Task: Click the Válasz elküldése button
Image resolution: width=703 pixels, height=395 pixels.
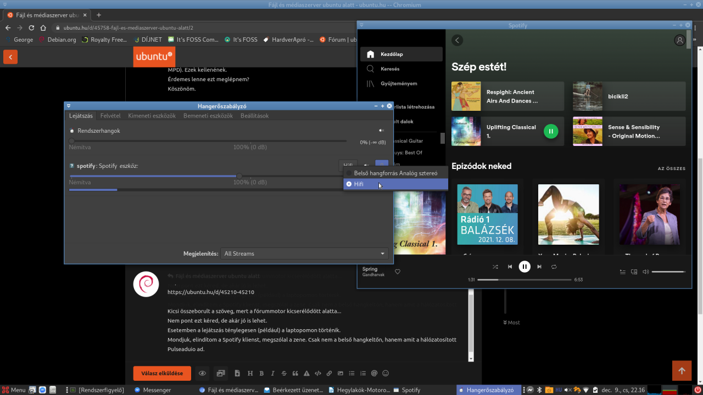Action: point(162,373)
